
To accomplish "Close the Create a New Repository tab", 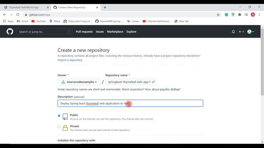I will pyautogui.click(x=97, y=7).
